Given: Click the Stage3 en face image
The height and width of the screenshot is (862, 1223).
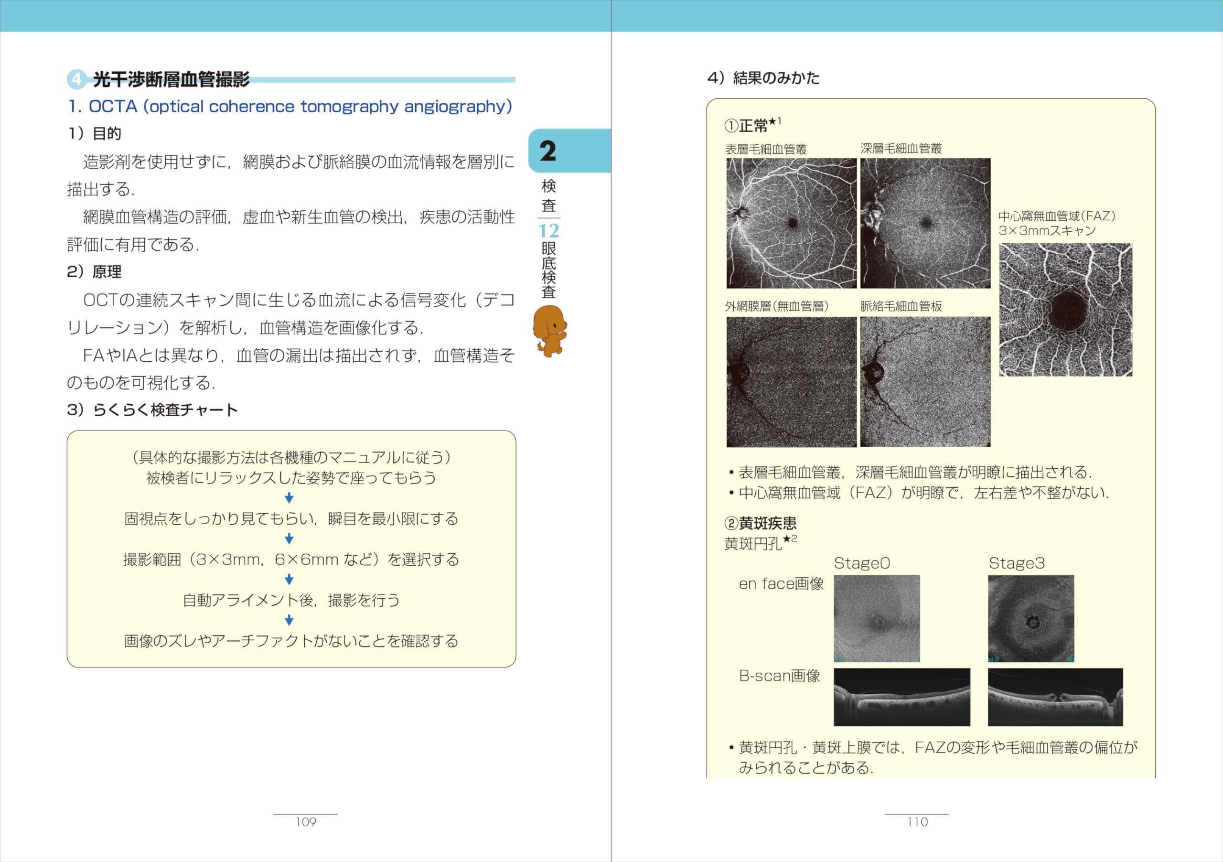Looking at the screenshot, I should [x=1030, y=618].
